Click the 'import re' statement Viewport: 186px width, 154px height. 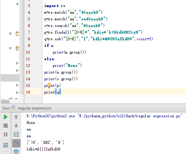[54, 6]
